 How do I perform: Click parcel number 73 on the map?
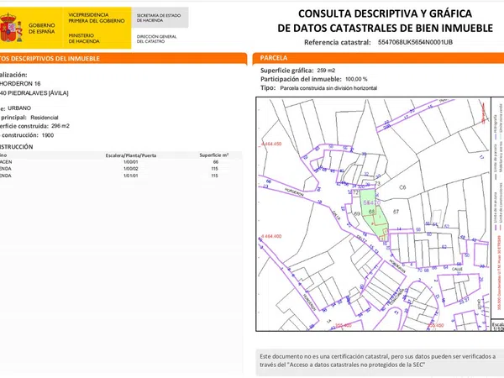(x=377, y=183)
